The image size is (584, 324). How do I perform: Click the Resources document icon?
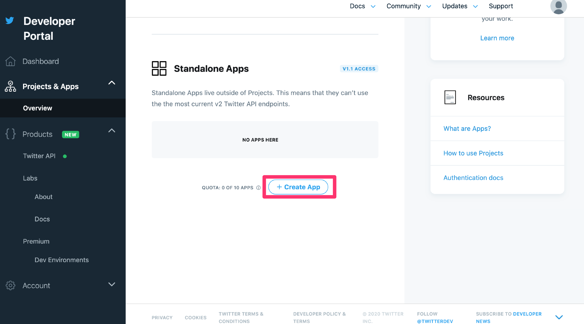[450, 97]
